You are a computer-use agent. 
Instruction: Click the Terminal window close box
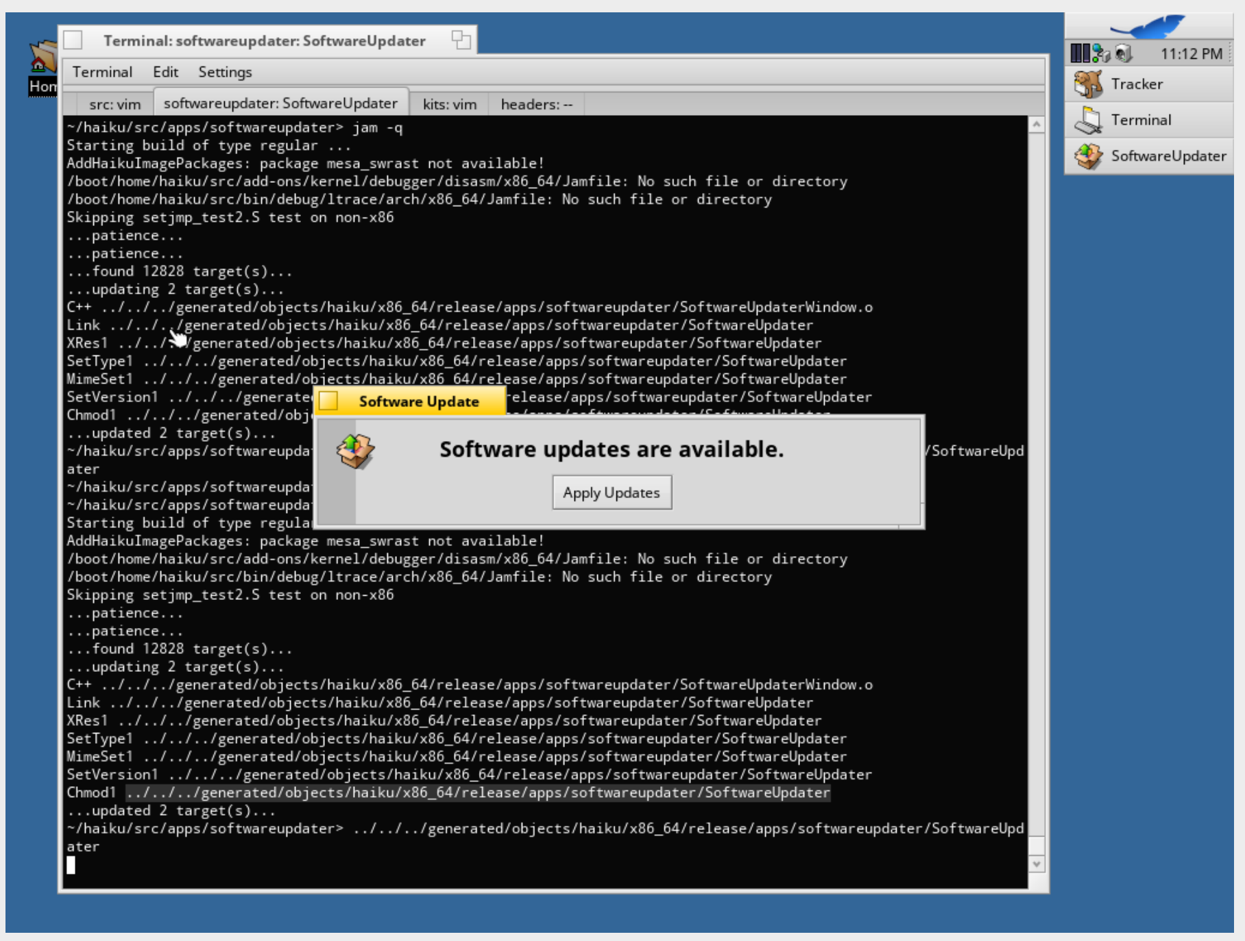pos(73,40)
